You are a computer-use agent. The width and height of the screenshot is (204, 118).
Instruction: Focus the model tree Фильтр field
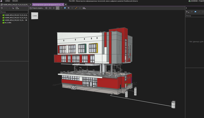click(x=14, y=12)
